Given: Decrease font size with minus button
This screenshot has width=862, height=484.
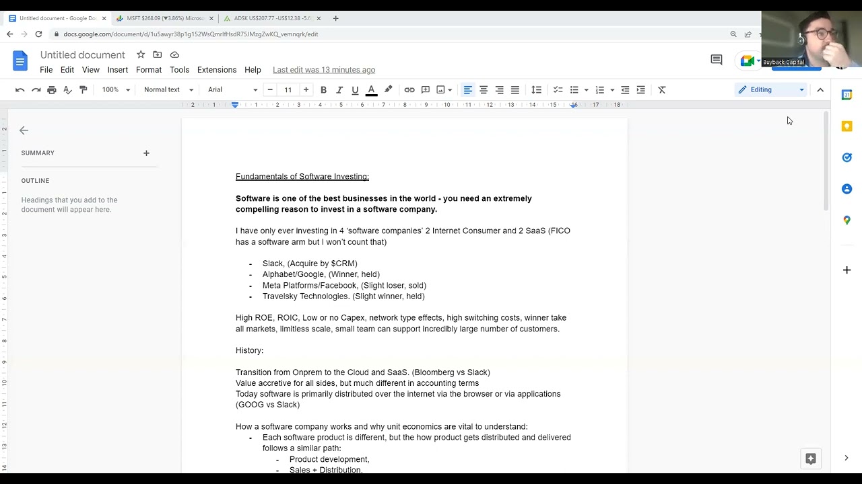Looking at the screenshot, I should click(x=270, y=89).
